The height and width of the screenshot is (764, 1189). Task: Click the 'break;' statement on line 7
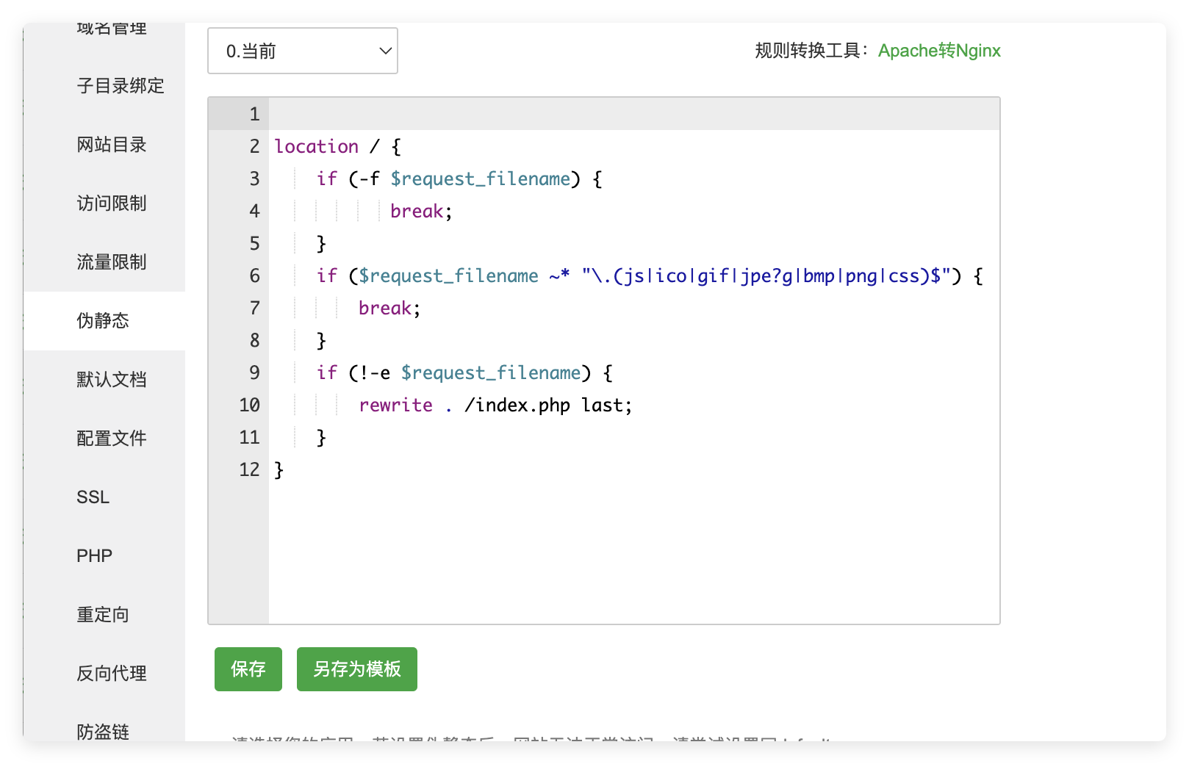[x=389, y=308]
